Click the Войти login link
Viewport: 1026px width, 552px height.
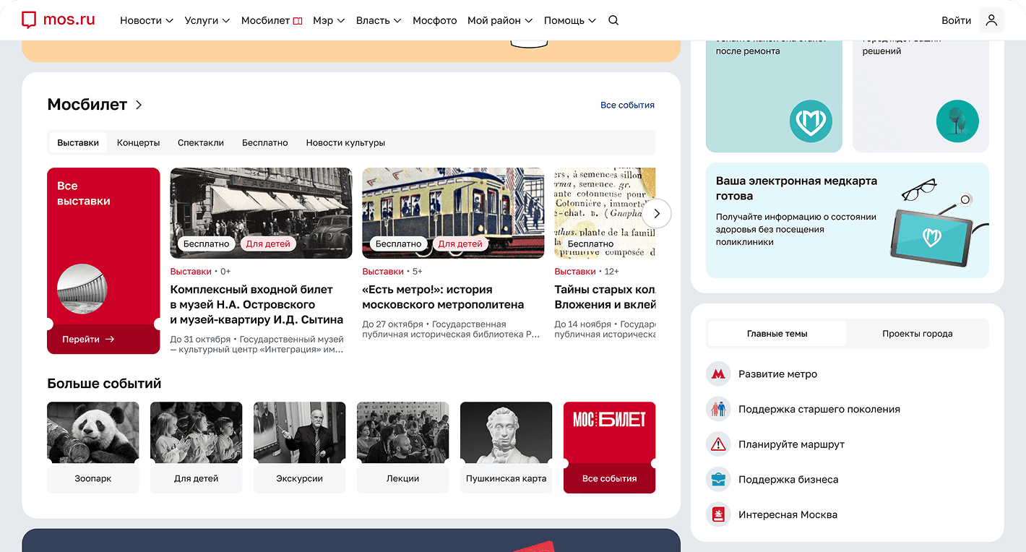(x=957, y=20)
